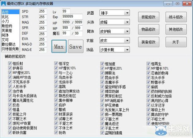Toggle the 恒浮空 checkbox

click(56, 64)
